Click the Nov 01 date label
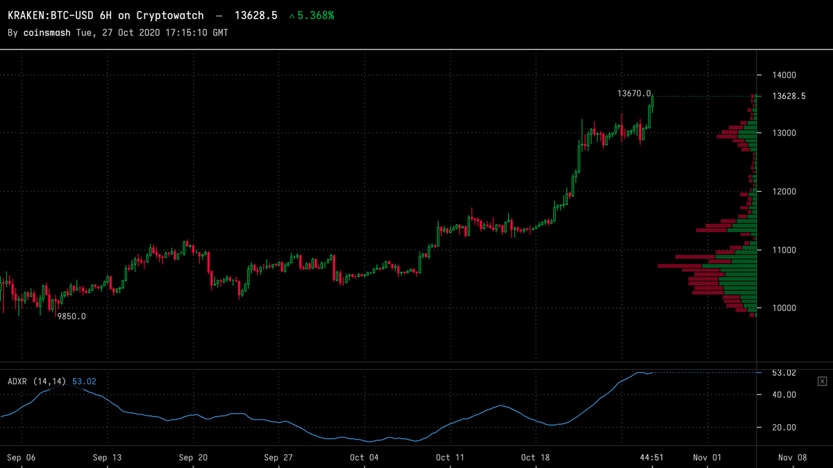Screen dimensions: 833x468 tap(707, 458)
